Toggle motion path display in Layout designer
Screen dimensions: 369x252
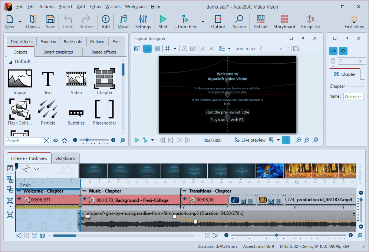147,49
